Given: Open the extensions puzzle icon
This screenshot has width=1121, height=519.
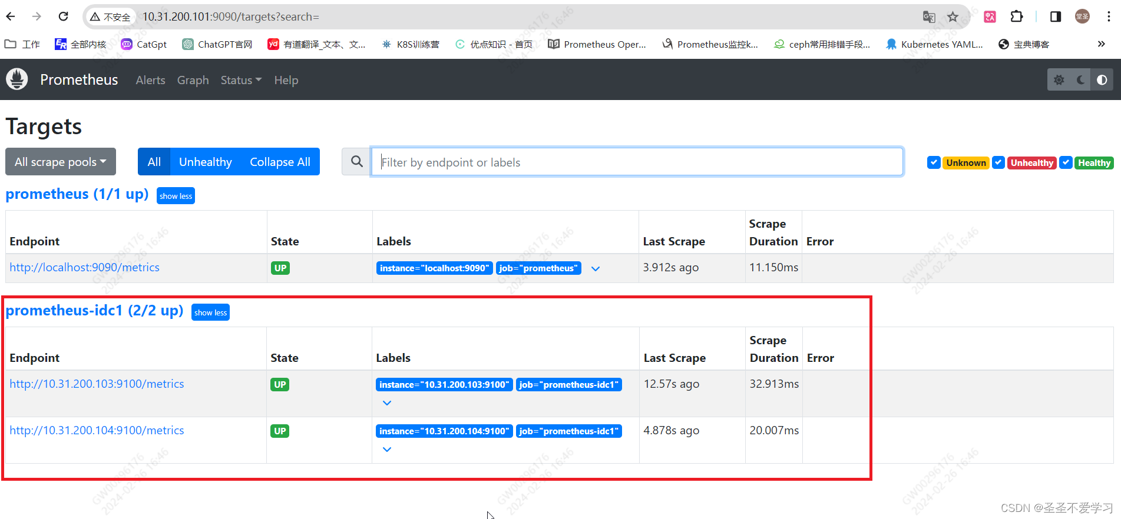Looking at the screenshot, I should coord(1017,16).
